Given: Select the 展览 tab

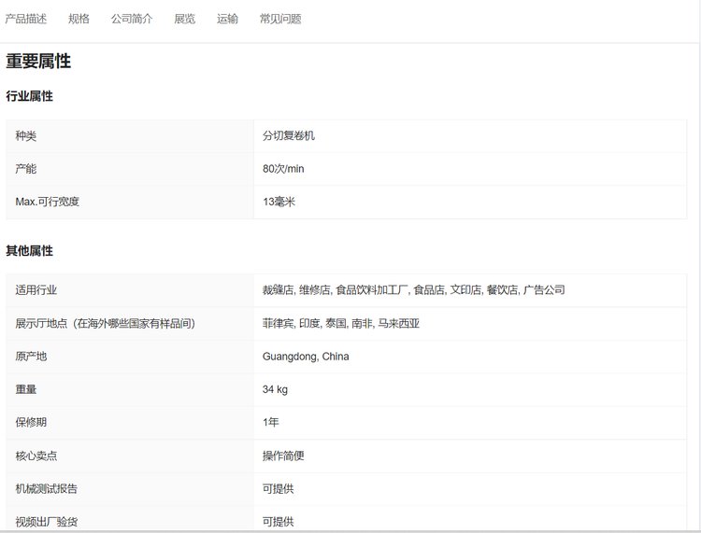Looking at the screenshot, I should pyautogui.click(x=185, y=19).
